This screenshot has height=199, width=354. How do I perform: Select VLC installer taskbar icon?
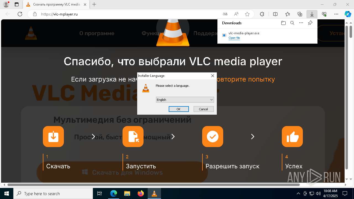coord(154,193)
